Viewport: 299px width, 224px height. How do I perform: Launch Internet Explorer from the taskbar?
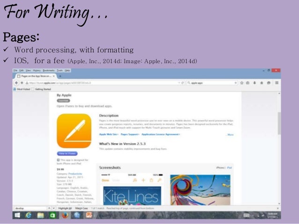tap(29, 215)
